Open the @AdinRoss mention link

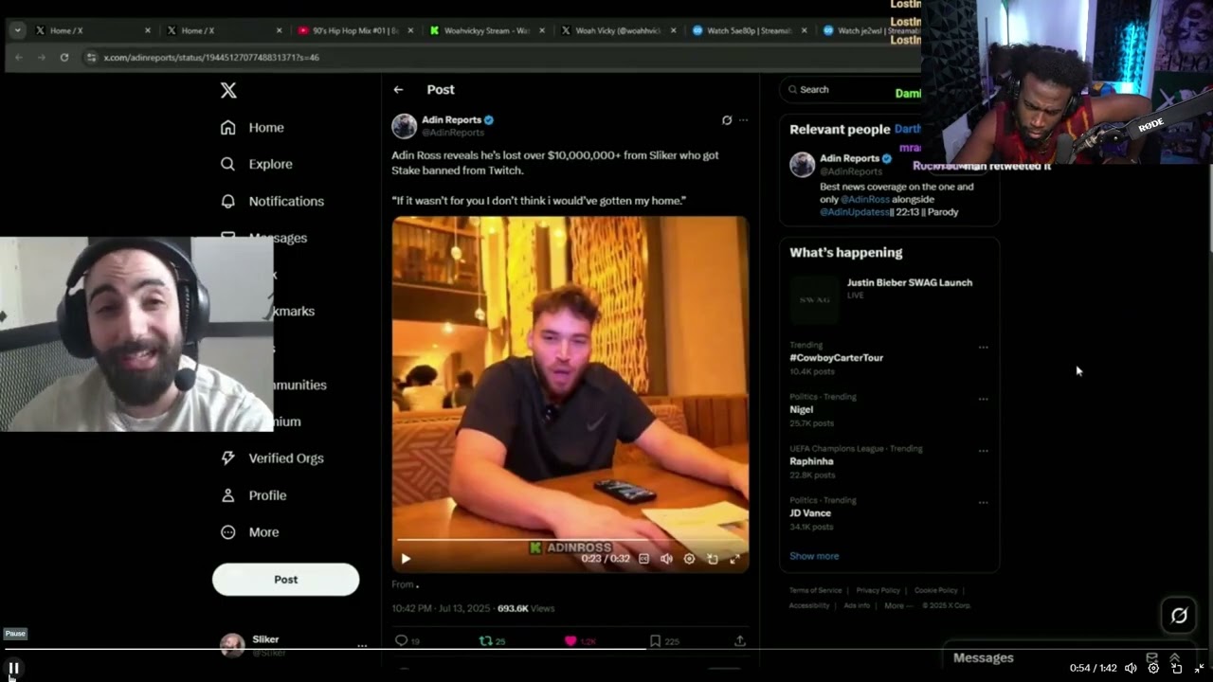865,200
